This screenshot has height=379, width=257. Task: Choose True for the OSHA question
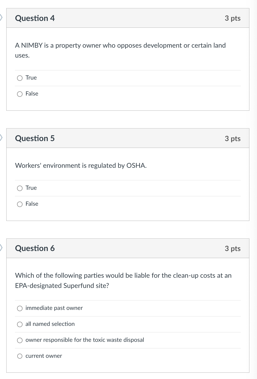[20, 188]
